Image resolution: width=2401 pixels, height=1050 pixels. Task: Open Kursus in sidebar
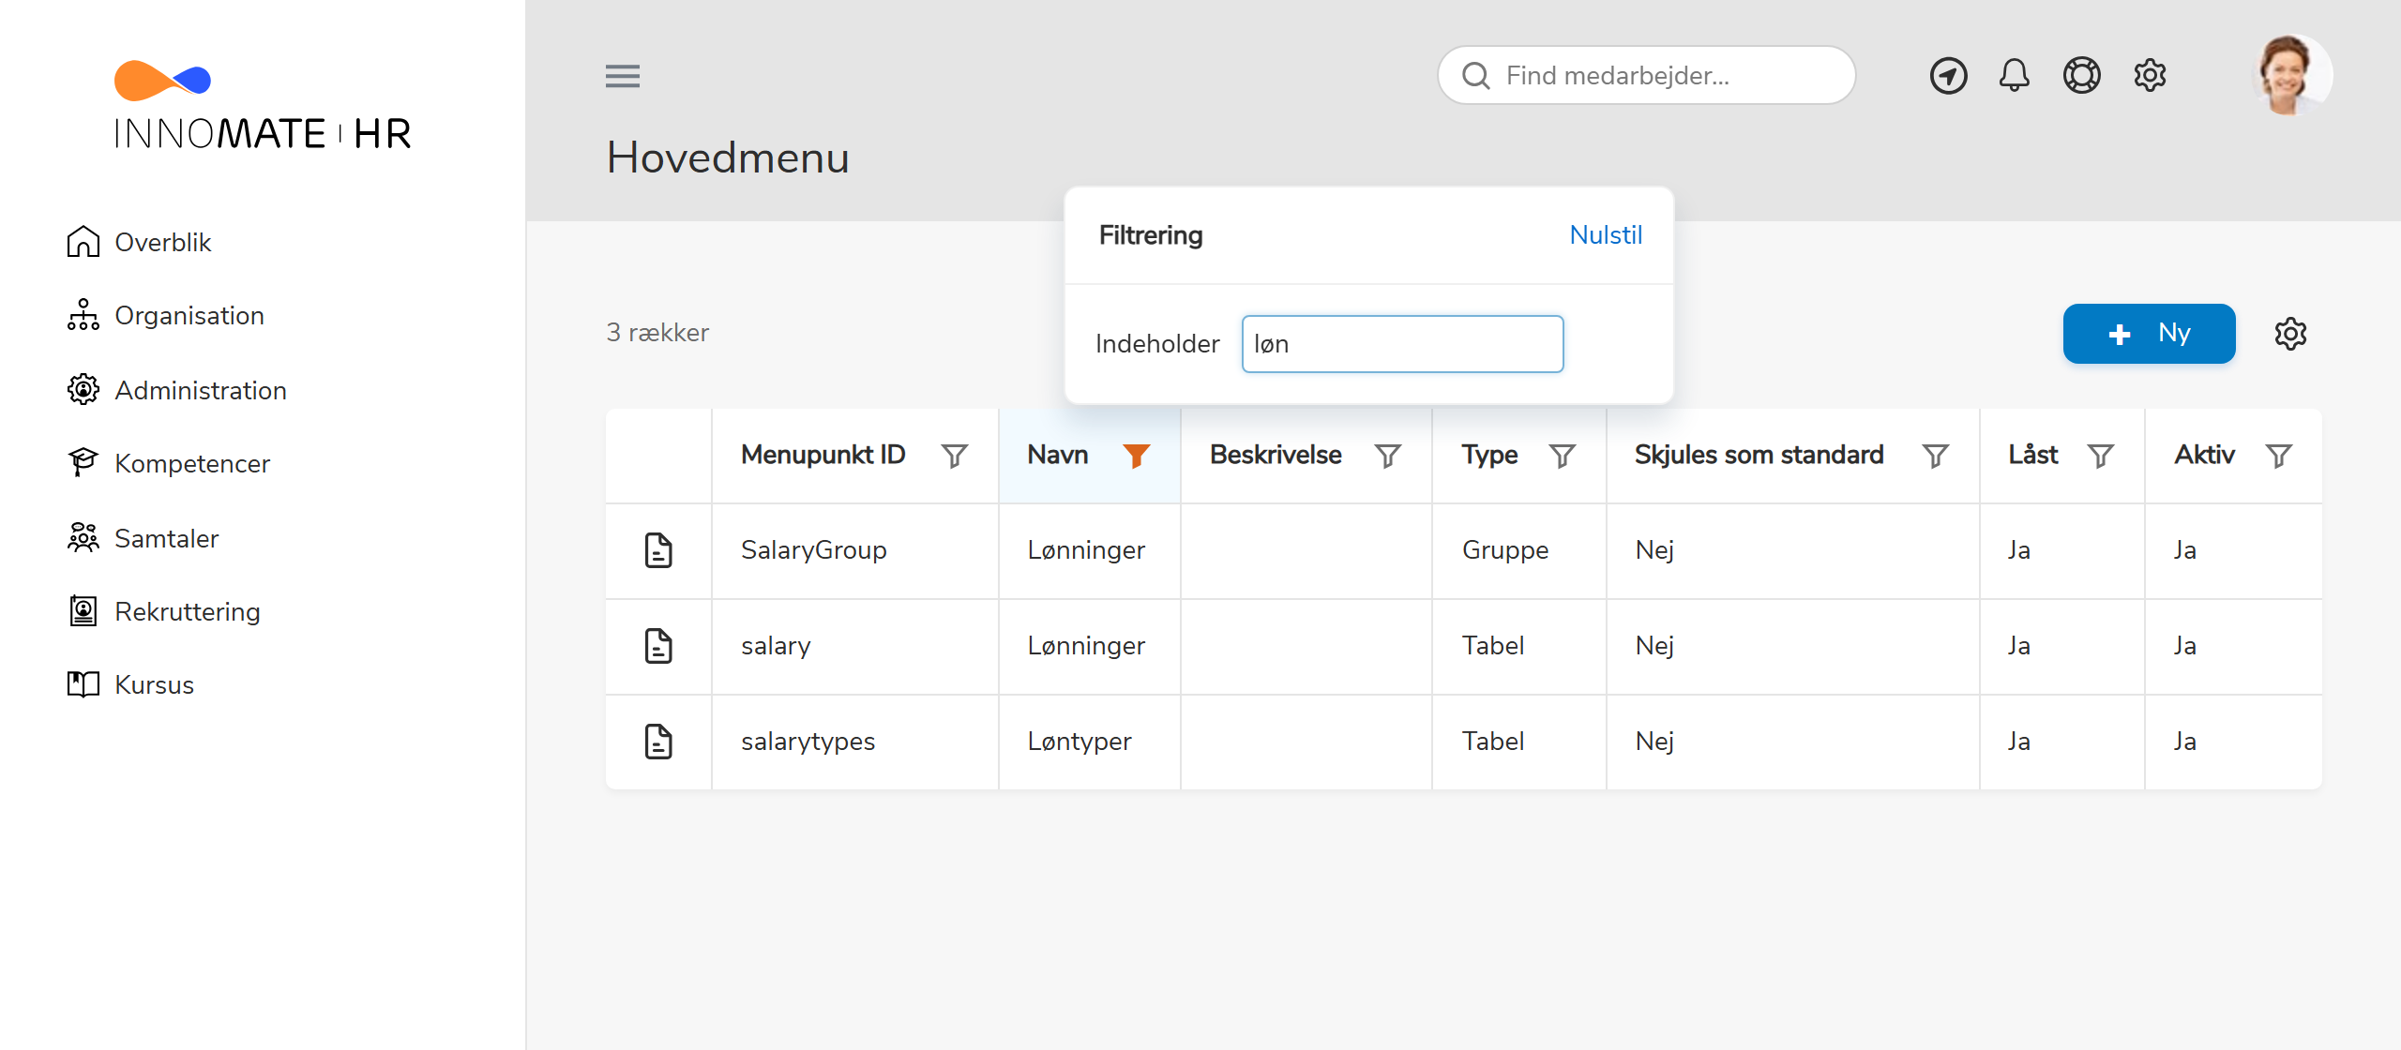(130, 684)
